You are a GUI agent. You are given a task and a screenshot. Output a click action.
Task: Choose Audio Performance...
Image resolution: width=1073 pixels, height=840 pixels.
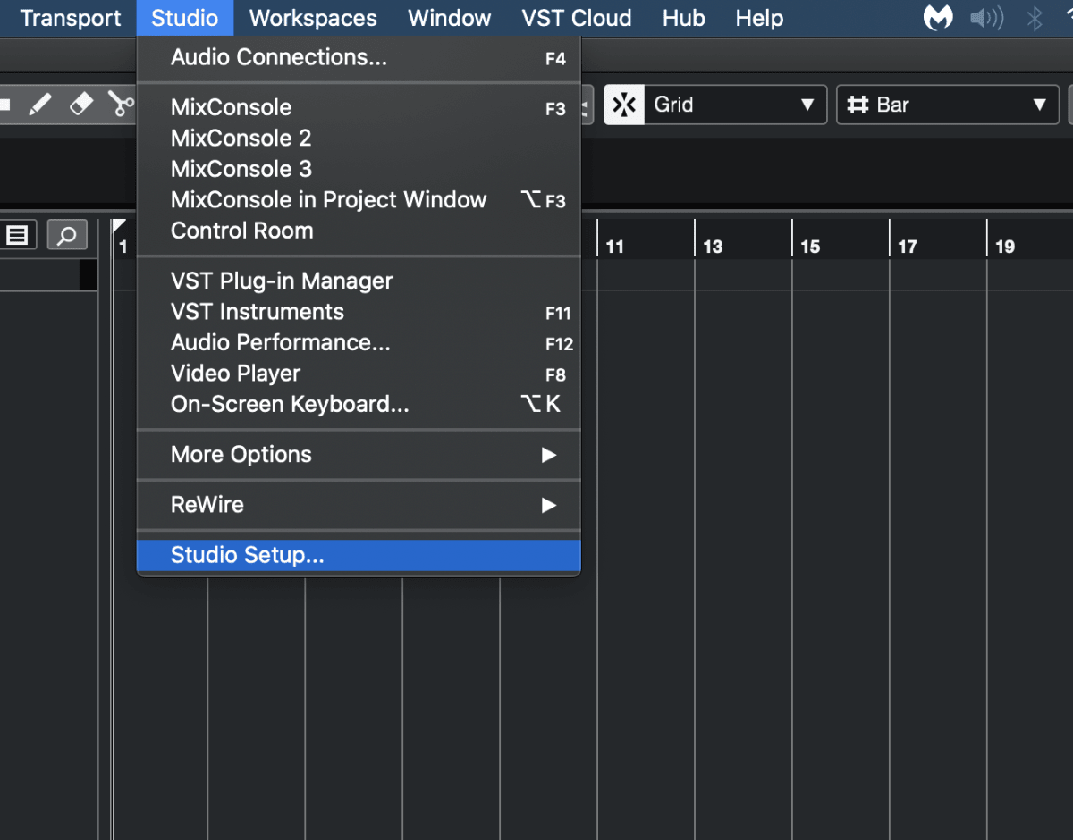[x=359, y=342]
